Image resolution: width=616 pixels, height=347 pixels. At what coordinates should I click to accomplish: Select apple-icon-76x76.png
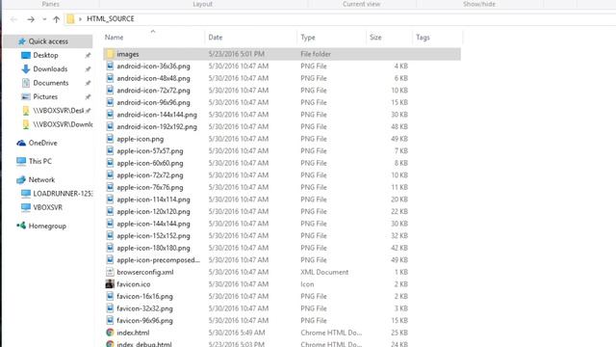(x=150, y=187)
